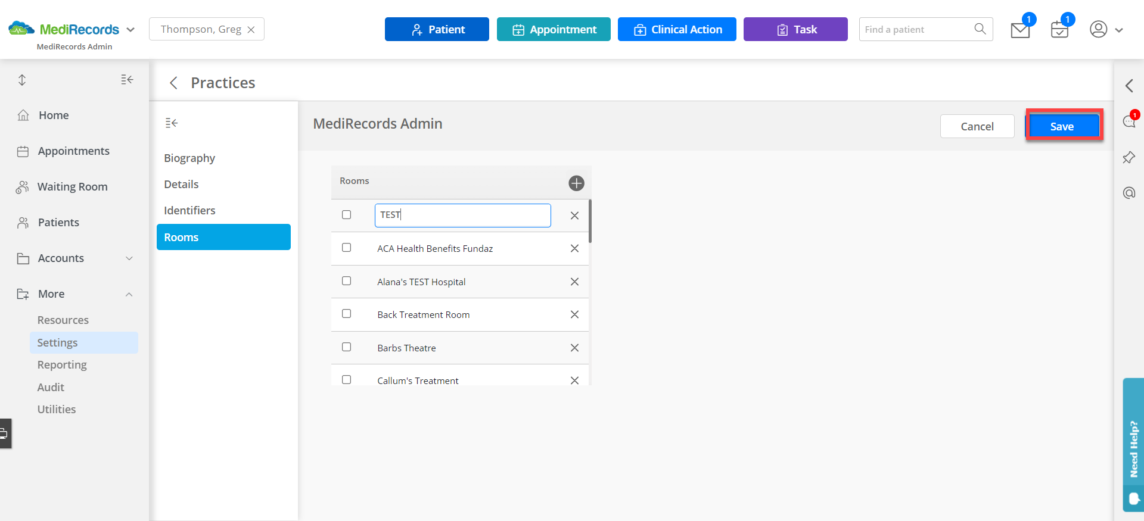Image resolution: width=1144 pixels, height=521 pixels.
Task: Open the calendar tasks notification icon
Action: pos(1059,29)
